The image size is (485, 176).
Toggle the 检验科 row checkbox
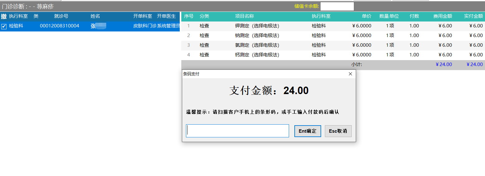click(4, 26)
